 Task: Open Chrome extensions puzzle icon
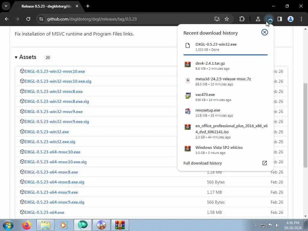[x=242, y=19]
